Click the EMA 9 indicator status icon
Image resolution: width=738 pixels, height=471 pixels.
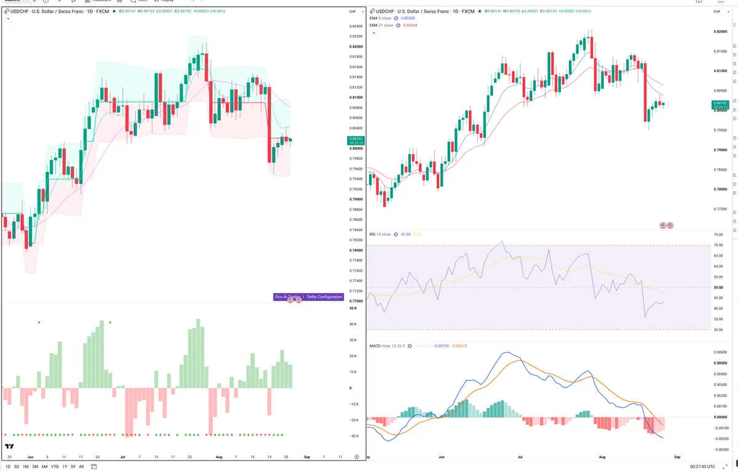click(x=395, y=18)
